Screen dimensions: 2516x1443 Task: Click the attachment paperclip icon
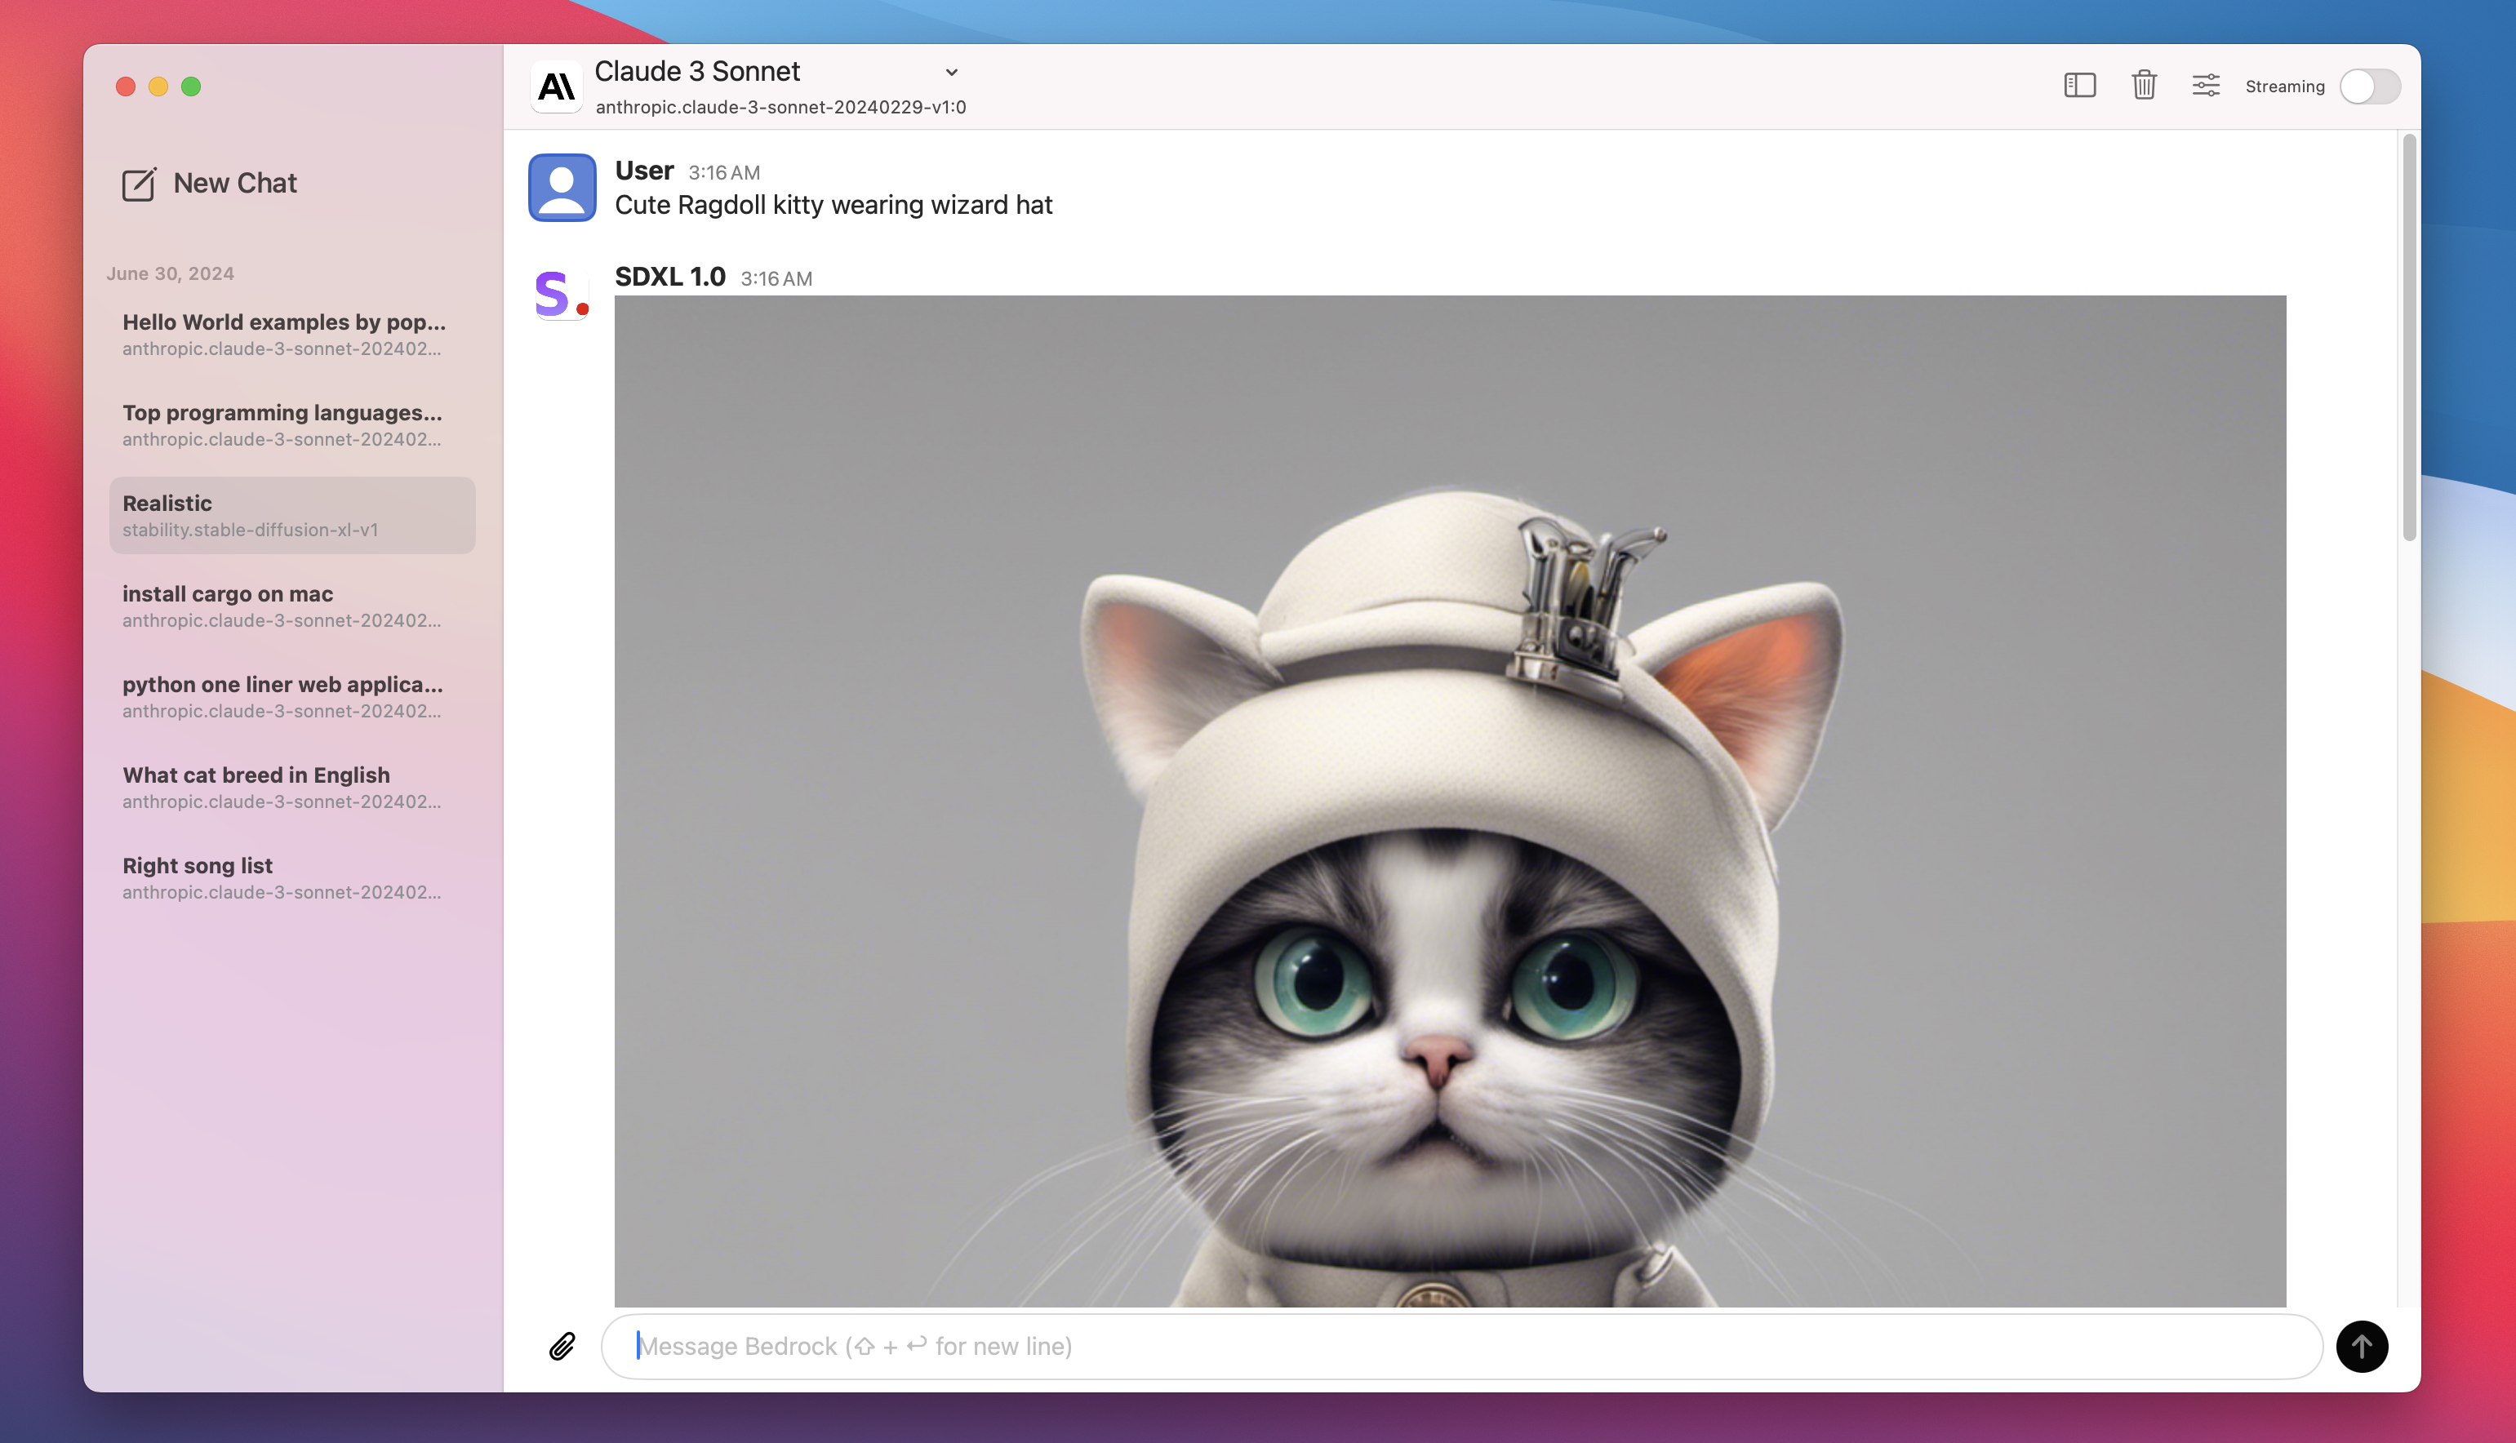tap(563, 1344)
